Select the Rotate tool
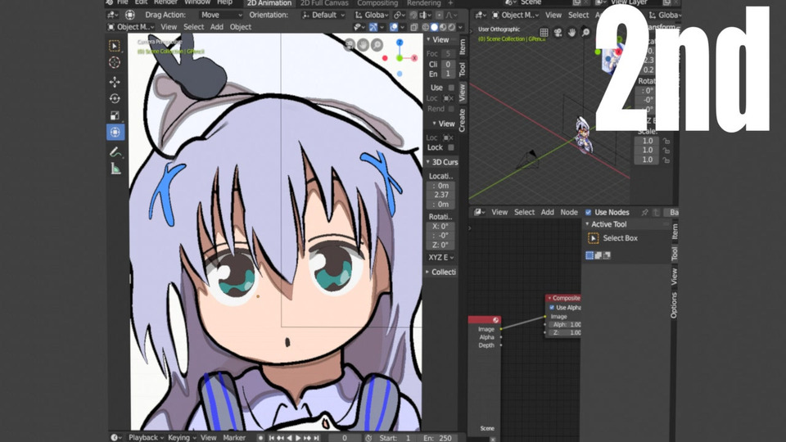The width and height of the screenshot is (786, 442). (115, 99)
